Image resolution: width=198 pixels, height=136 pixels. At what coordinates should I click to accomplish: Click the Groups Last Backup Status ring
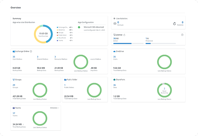(x=40, y=90)
